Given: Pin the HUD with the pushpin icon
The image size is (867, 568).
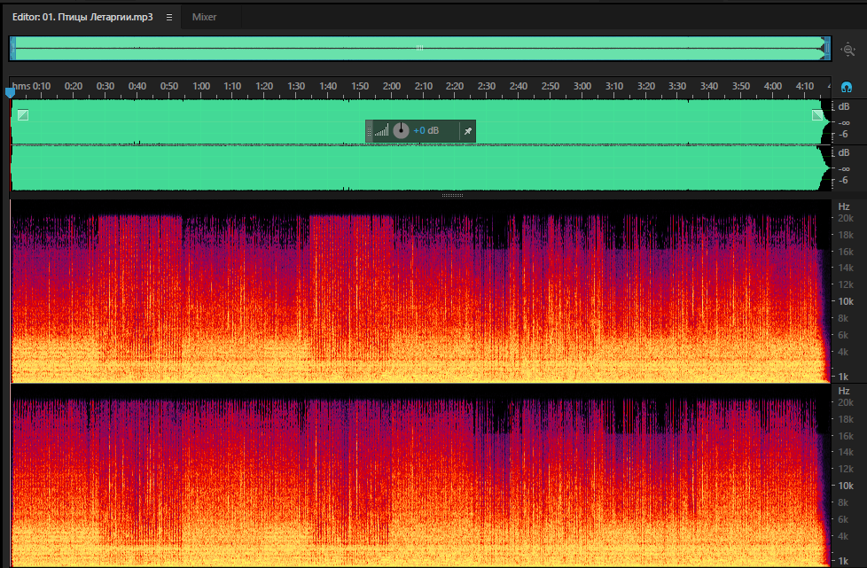Looking at the screenshot, I should point(468,131).
